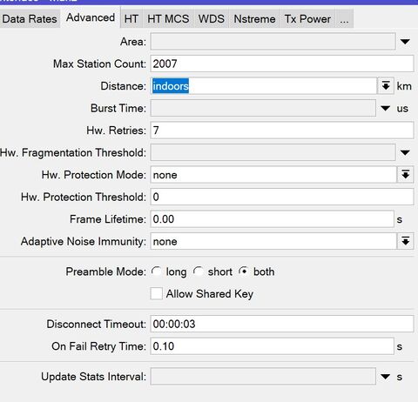Switch to the WDS tab

212,19
